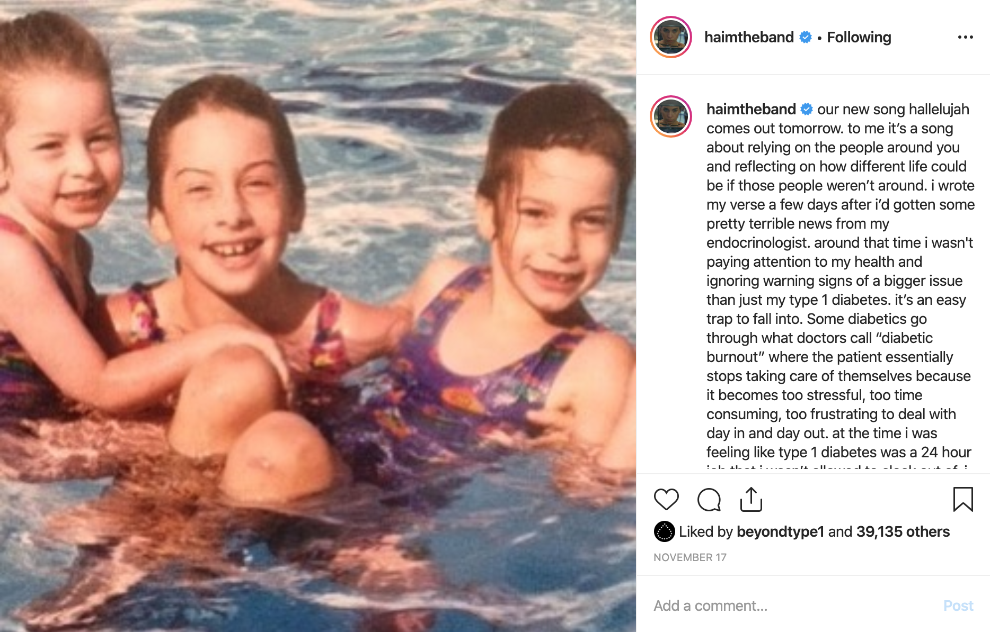990x632 pixels.
Task: Like the post with the heart icon
Action: click(666, 499)
